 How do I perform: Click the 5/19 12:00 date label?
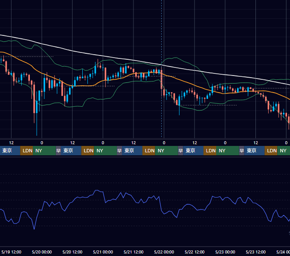click(x=11, y=252)
